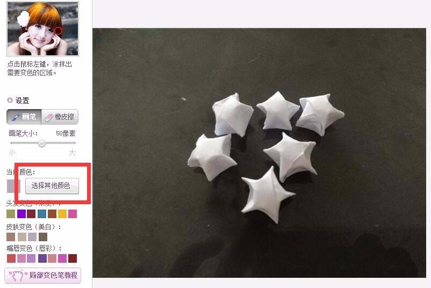Select first skin whitening color swatch

click(11, 237)
